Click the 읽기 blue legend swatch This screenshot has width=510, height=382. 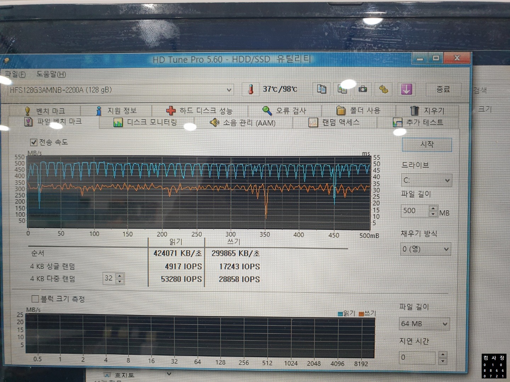click(340, 314)
